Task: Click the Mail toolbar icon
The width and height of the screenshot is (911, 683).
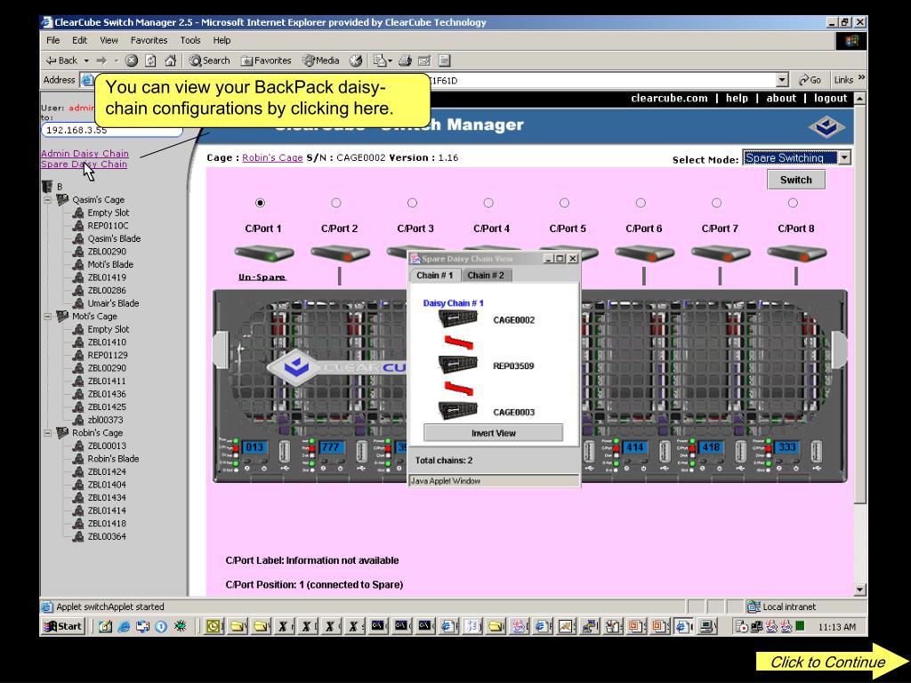Action: click(382, 60)
